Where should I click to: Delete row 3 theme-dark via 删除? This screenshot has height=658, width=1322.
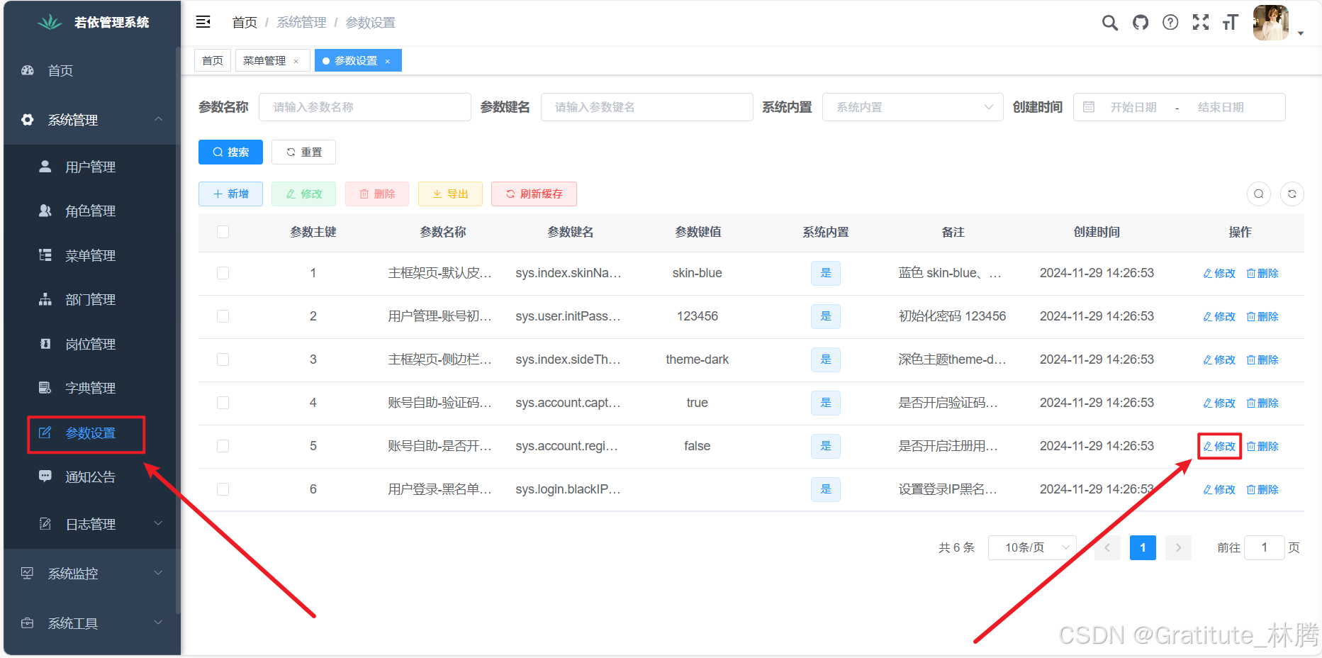pyautogui.click(x=1262, y=359)
